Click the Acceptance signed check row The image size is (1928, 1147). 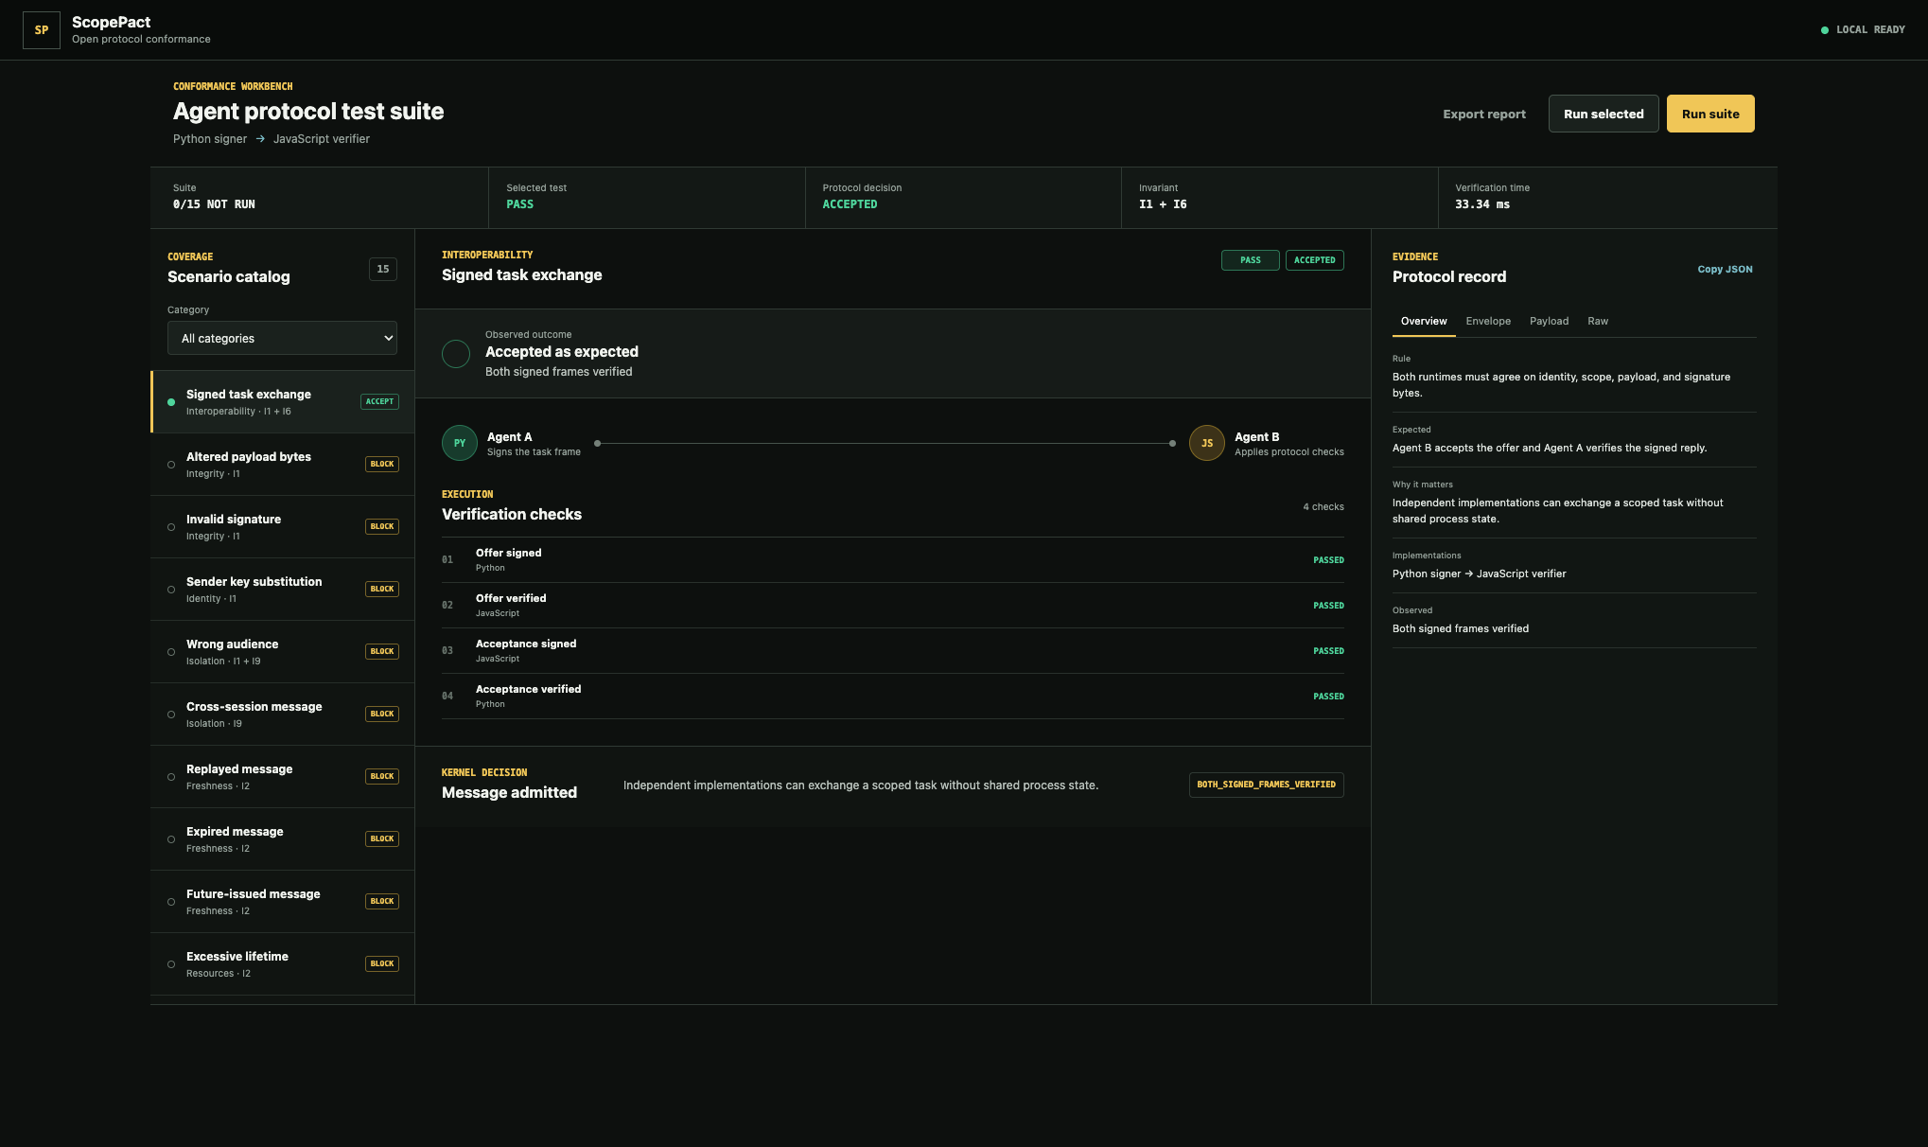[893, 651]
